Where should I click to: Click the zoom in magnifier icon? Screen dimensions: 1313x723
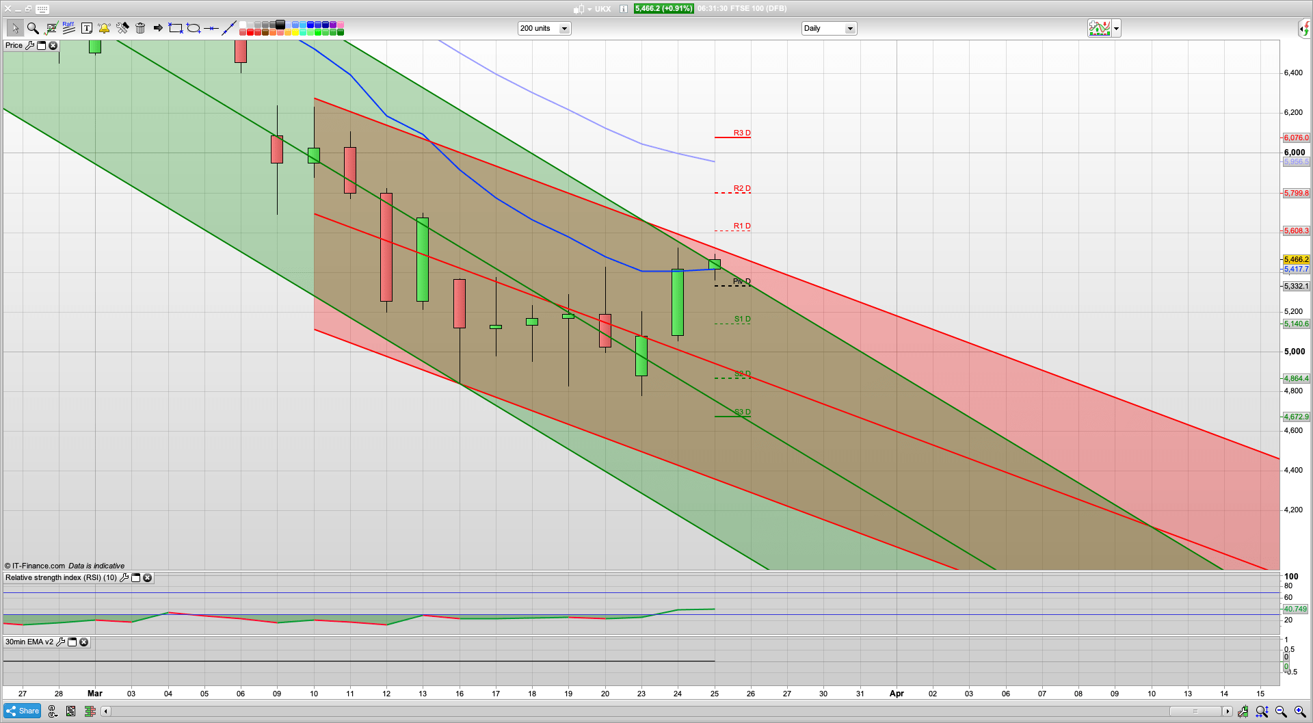[1299, 711]
